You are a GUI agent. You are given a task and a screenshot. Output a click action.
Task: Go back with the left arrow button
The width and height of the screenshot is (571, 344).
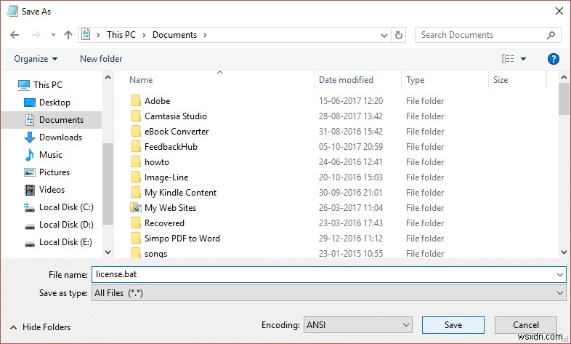tap(15, 35)
